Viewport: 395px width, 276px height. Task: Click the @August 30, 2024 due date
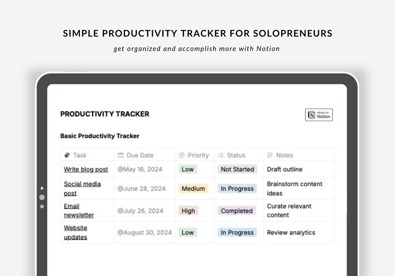pos(145,232)
